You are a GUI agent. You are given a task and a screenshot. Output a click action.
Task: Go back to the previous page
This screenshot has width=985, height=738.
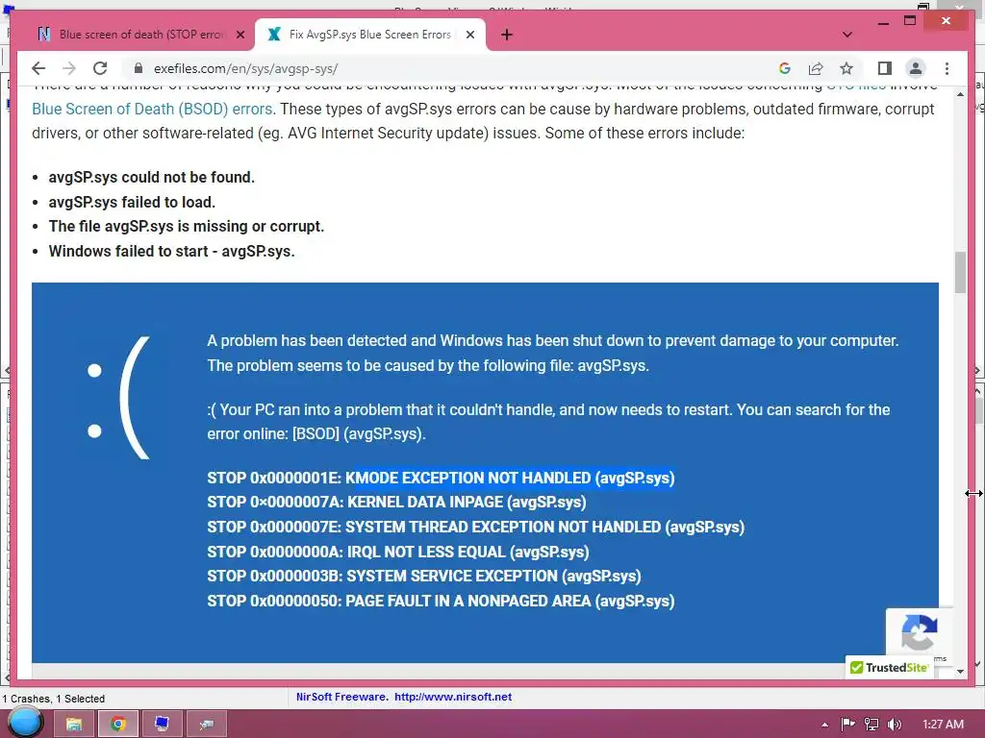[x=38, y=68]
